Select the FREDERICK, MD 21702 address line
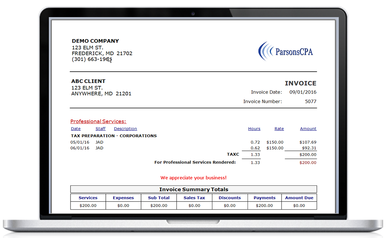Screen dimensions: 387x238 click(102, 54)
